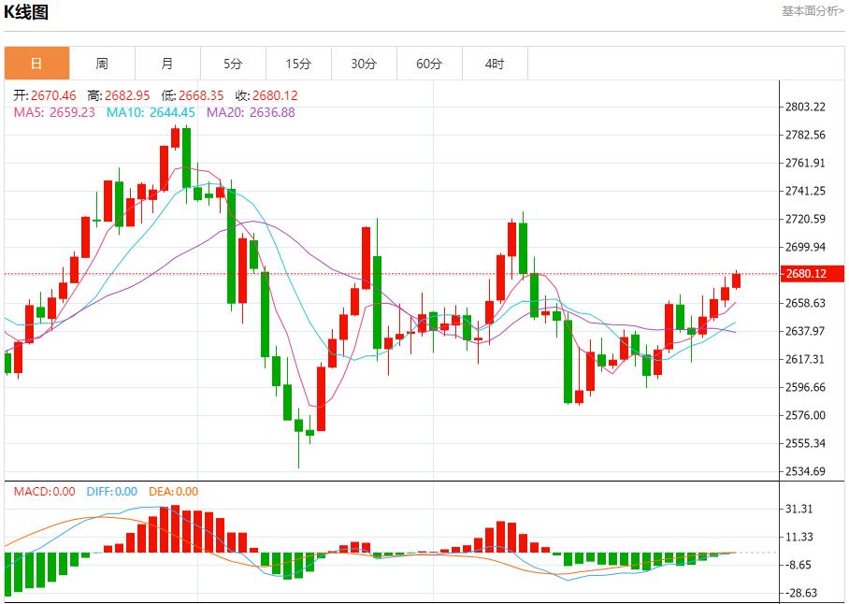Click the K线图 title heading
The height and width of the screenshot is (604, 849).
(x=26, y=12)
